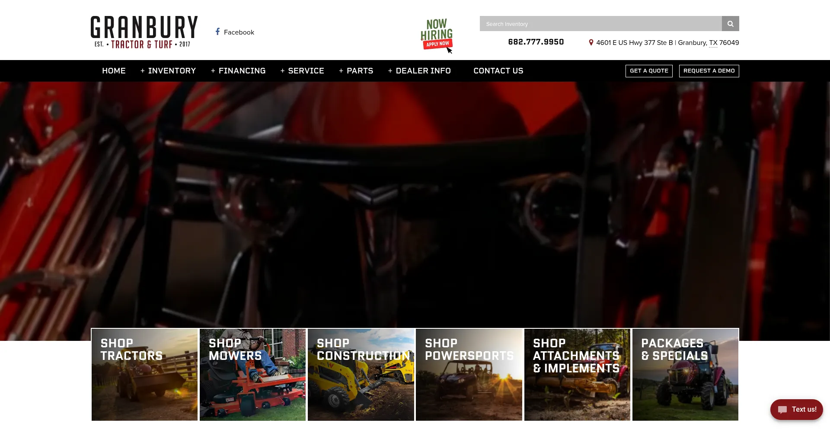Expand the Inventory menu
Viewport: 830px width, 429px height.
point(168,71)
